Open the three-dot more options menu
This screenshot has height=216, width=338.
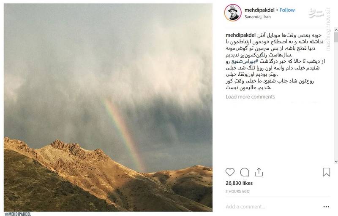point(326,207)
